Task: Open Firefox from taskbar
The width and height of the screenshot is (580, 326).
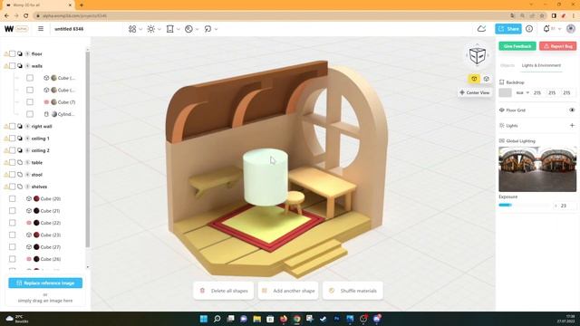Action: click(x=284, y=319)
